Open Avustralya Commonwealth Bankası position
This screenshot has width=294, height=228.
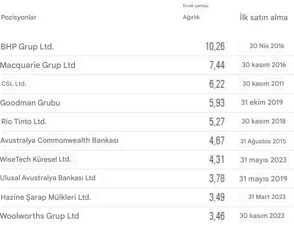[x=59, y=141]
